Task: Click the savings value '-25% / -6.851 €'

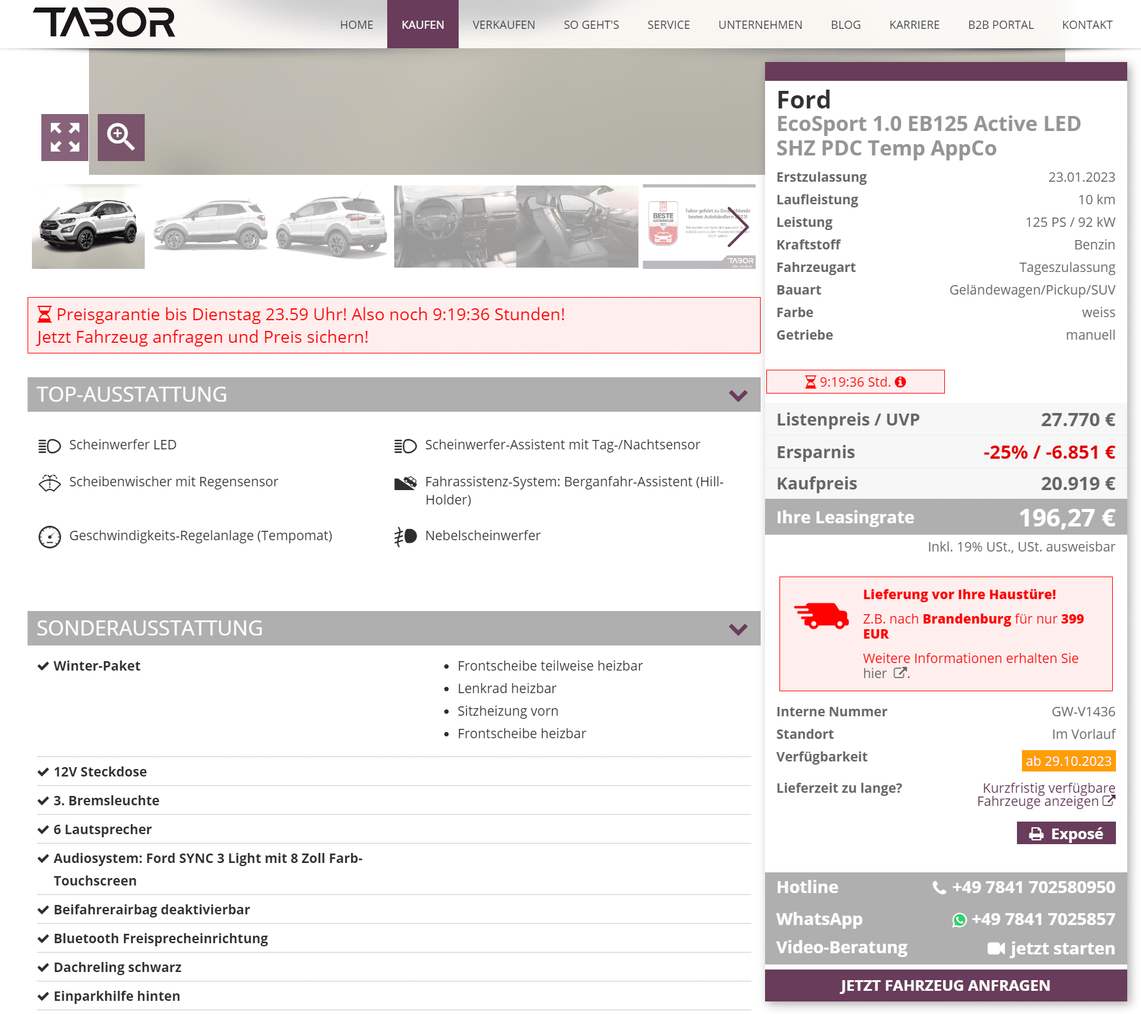Action: point(1049,452)
